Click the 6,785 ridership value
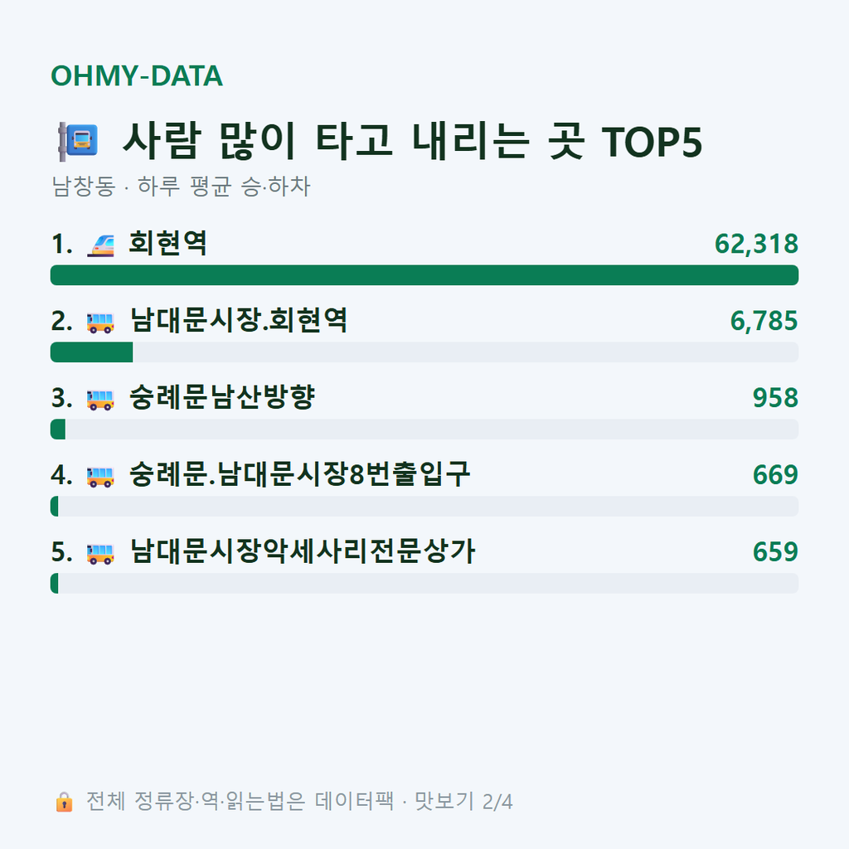The image size is (849, 849). (x=764, y=321)
